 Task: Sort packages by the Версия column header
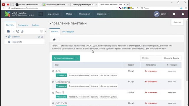tap(131, 65)
